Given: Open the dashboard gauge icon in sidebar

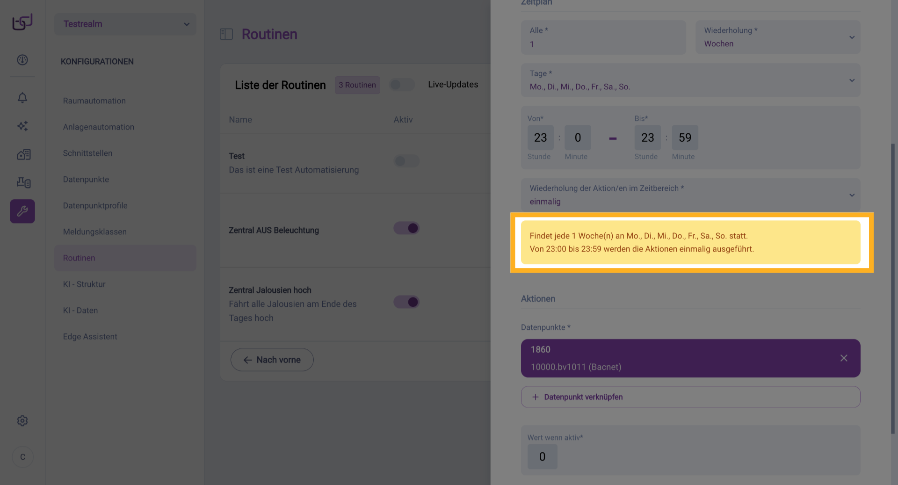Looking at the screenshot, I should (22, 60).
